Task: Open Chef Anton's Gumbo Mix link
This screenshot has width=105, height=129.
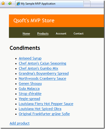Action: (x=38, y=69)
